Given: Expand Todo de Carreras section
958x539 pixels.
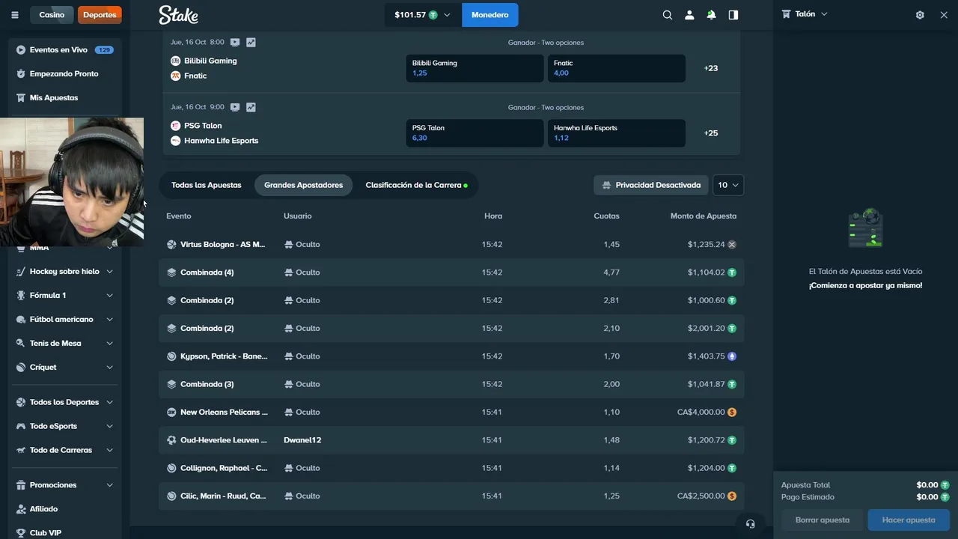Looking at the screenshot, I should pos(109,451).
